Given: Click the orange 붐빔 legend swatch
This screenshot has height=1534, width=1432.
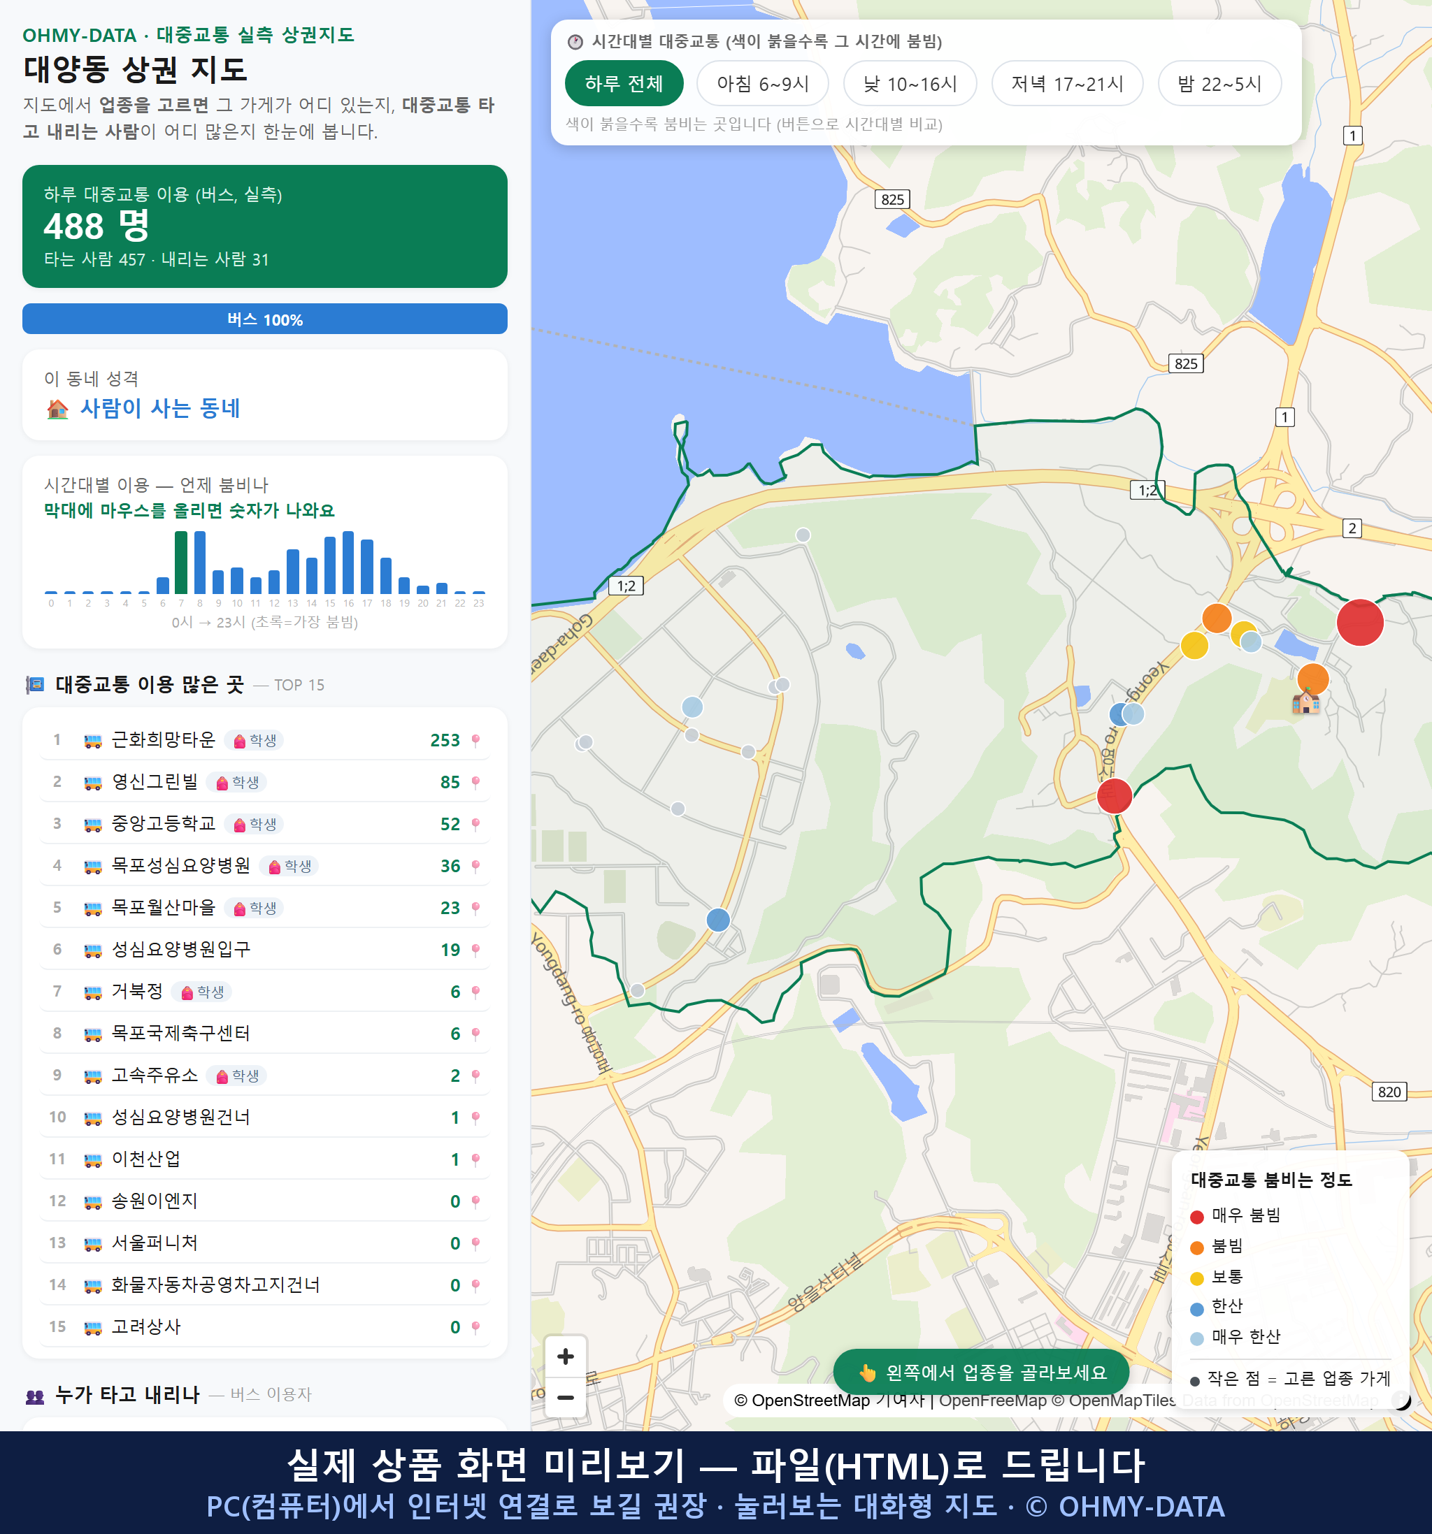Looking at the screenshot, I should (1196, 1247).
